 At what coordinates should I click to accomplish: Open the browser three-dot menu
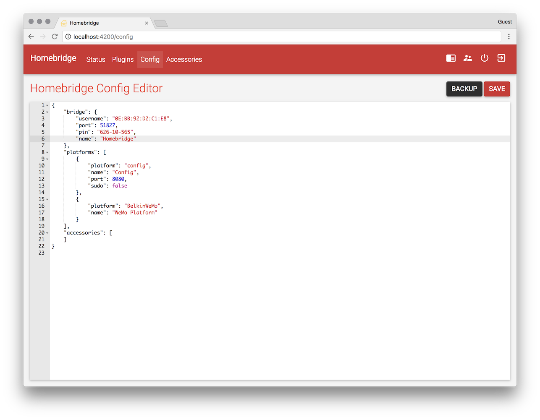tap(509, 37)
